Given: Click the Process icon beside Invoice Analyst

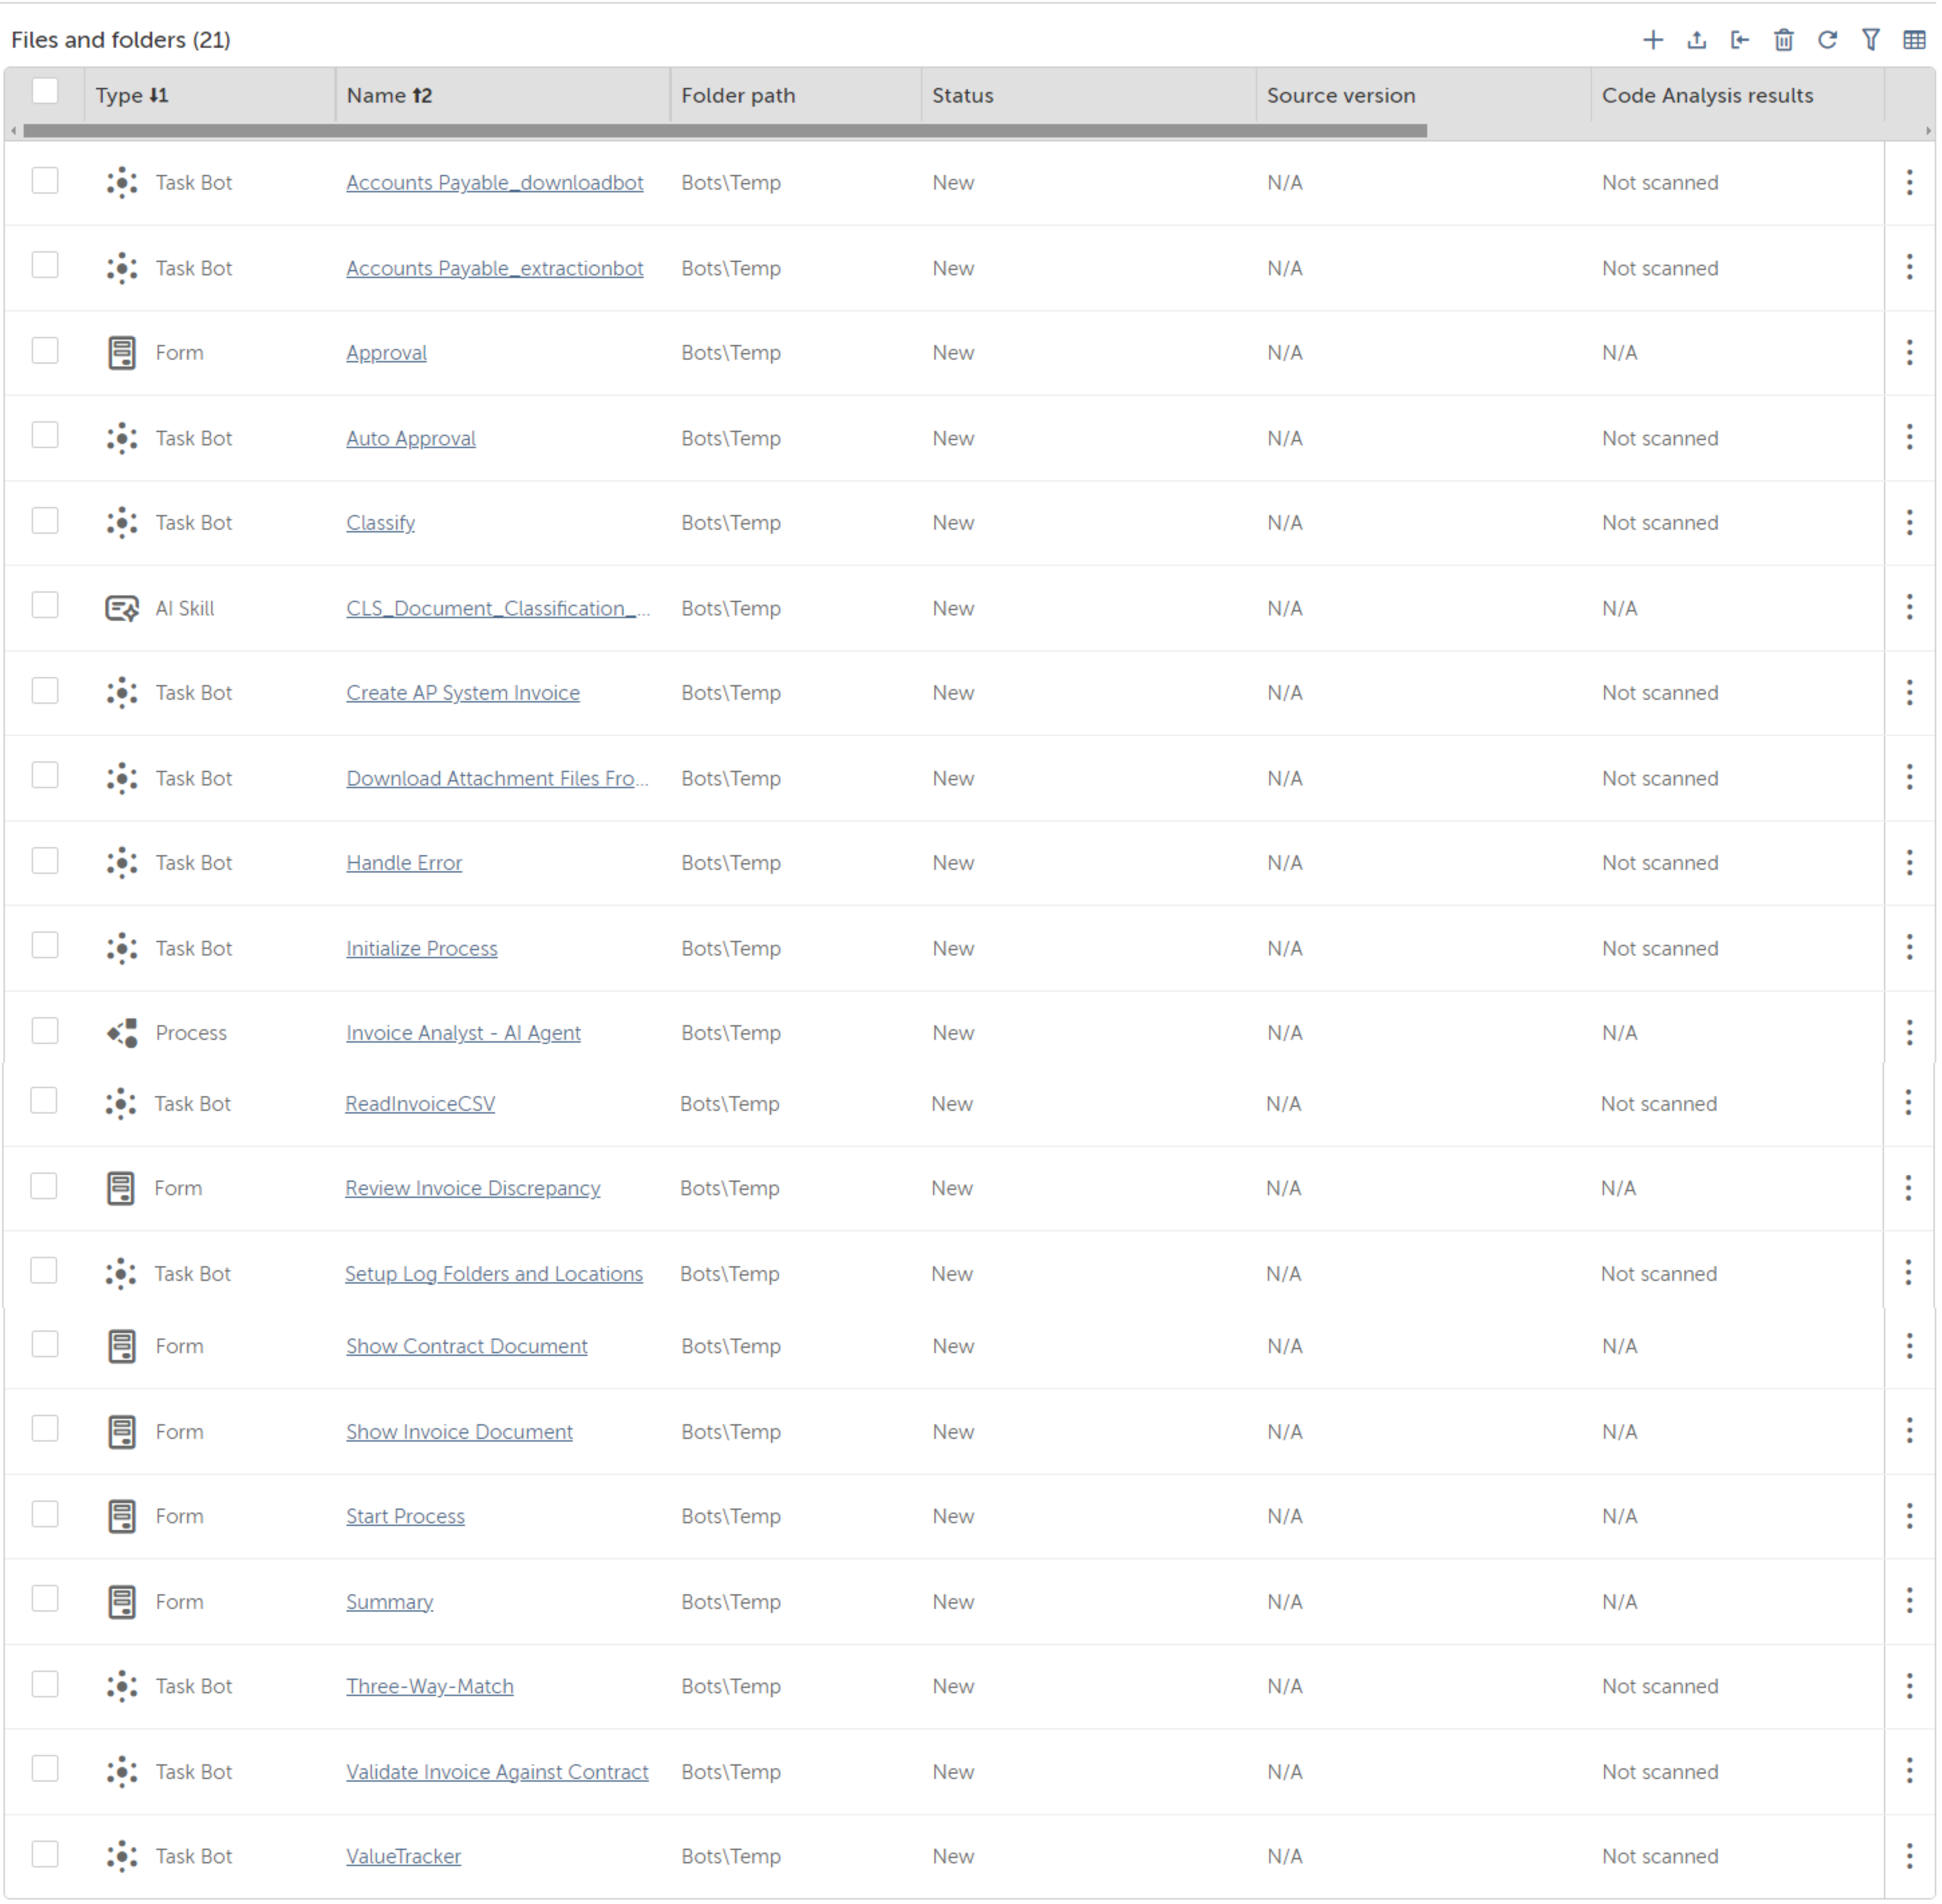Looking at the screenshot, I should pyautogui.click(x=122, y=1034).
